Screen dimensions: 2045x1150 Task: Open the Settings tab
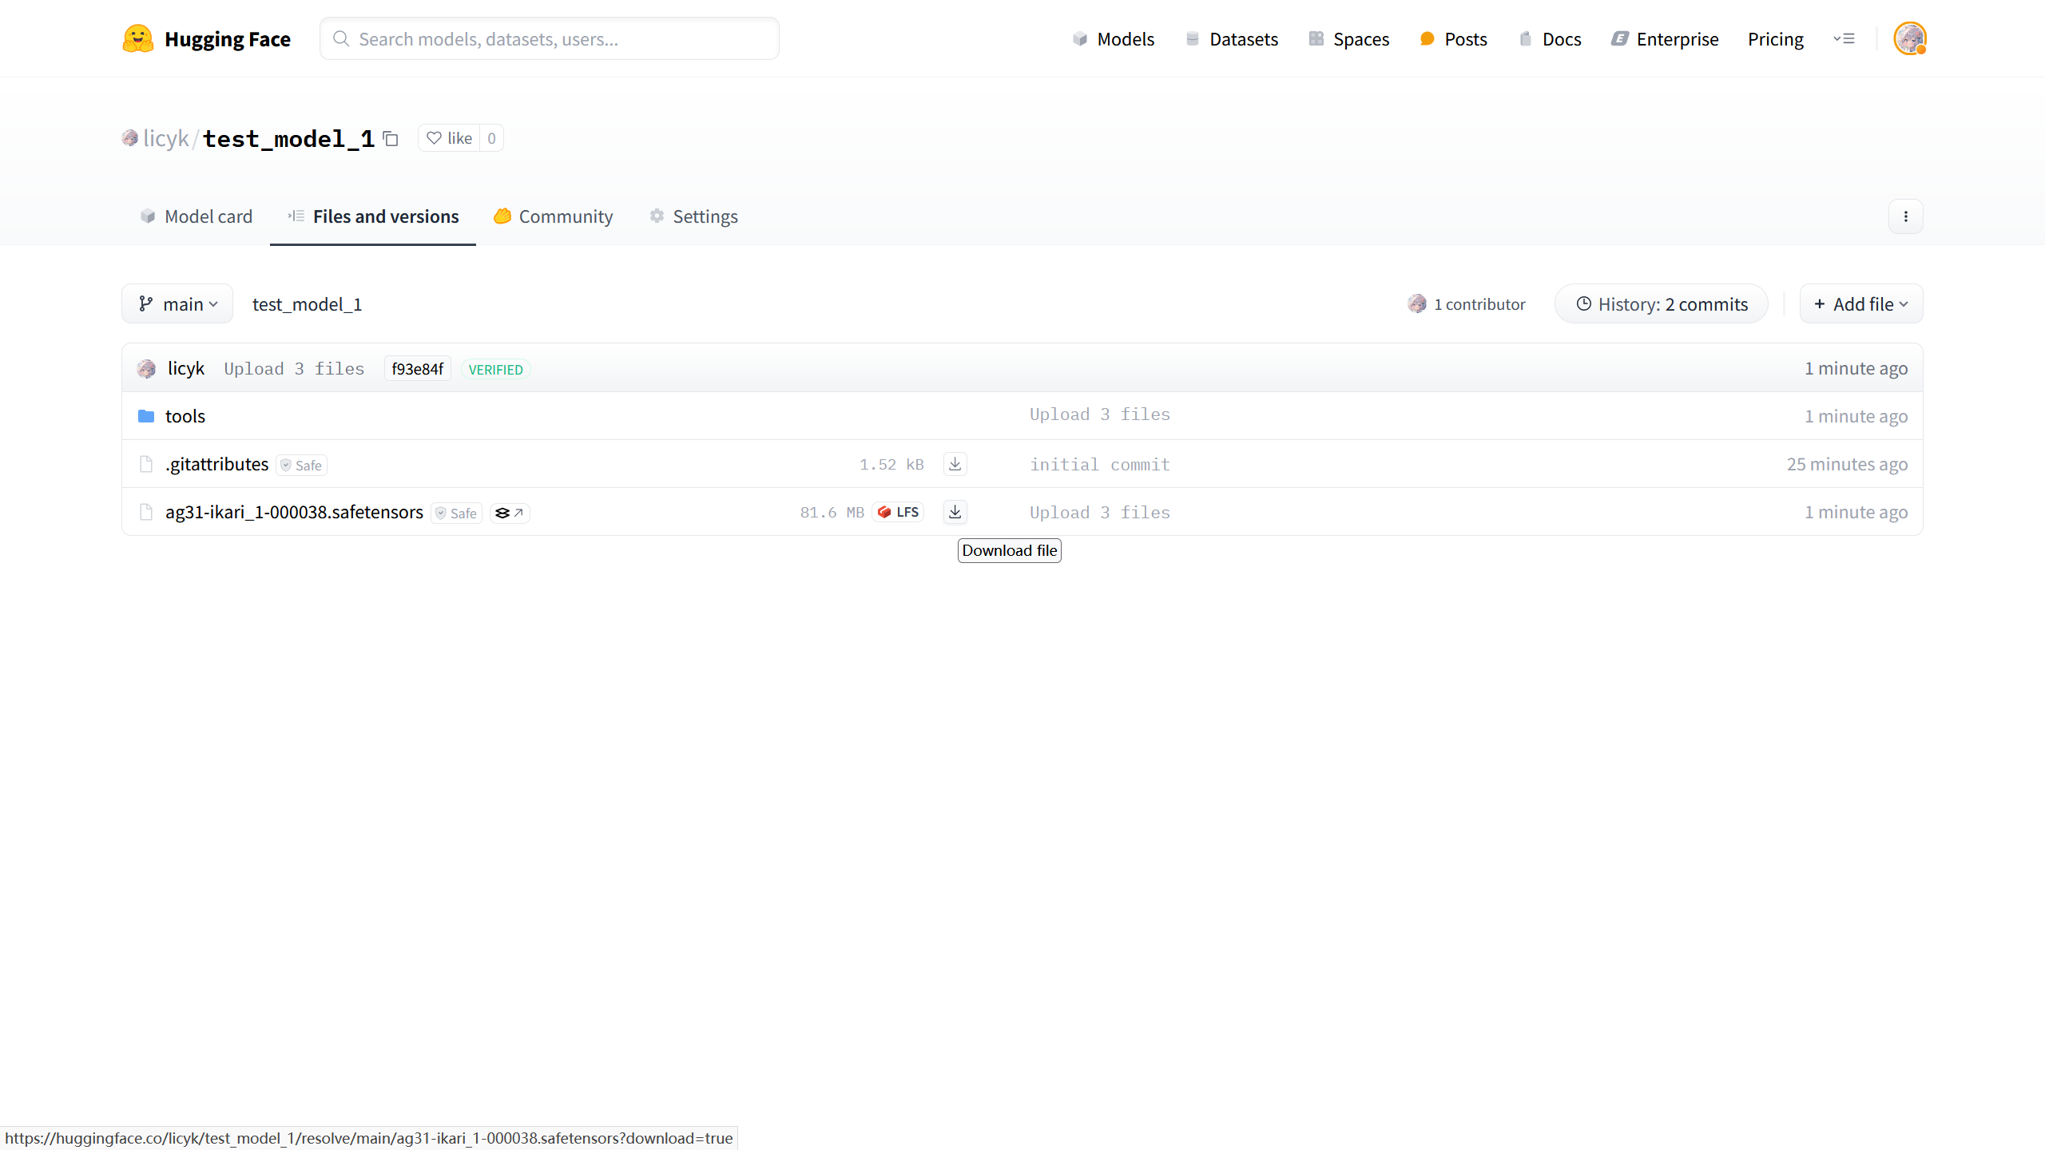coord(693,216)
